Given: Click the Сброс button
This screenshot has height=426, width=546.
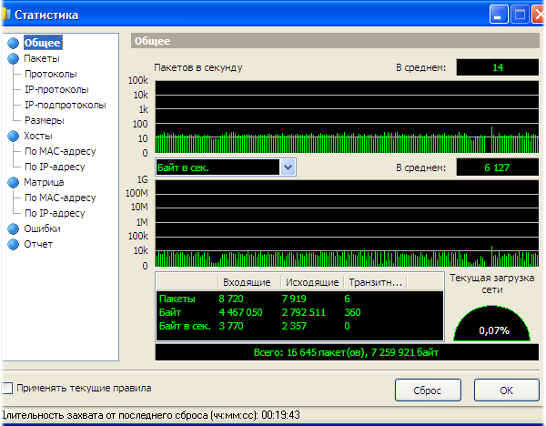Looking at the screenshot, I should click(428, 390).
